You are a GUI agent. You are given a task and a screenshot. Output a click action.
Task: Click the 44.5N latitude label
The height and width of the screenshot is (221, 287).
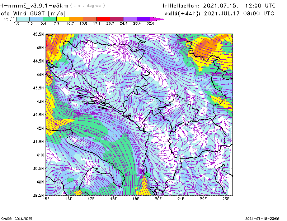(x=38, y=61)
